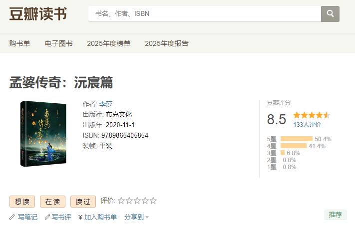Click the pencil icon beside 写书评
The image size is (355, 226).
pos(47,217)
